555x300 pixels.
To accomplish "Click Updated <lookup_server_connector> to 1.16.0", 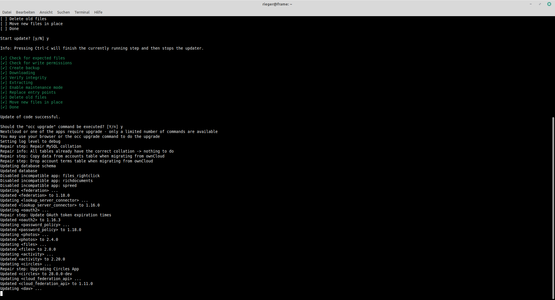I will point(50,205).
